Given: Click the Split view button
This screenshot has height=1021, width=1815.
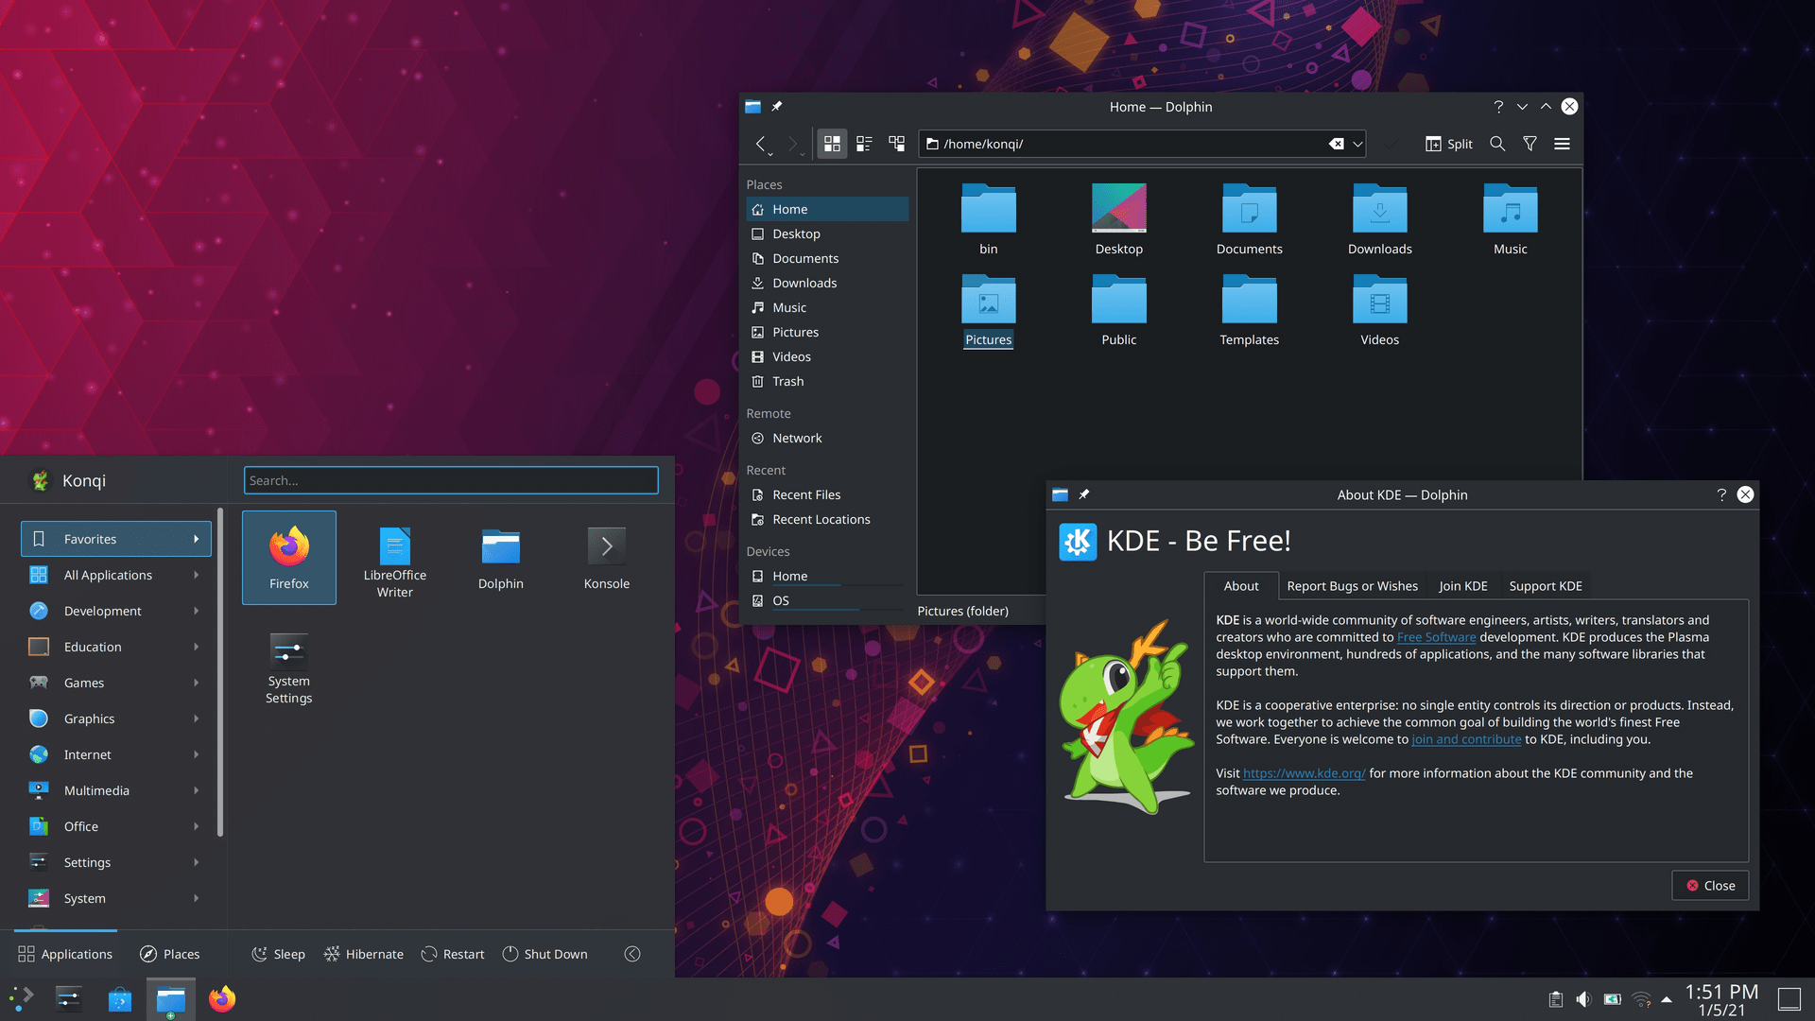Looking at the screenshot, I should 1449,144.
